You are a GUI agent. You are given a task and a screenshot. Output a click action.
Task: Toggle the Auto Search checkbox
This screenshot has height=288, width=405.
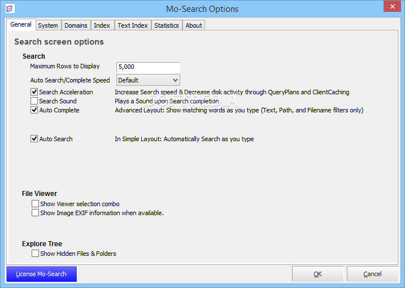point(34,139)
